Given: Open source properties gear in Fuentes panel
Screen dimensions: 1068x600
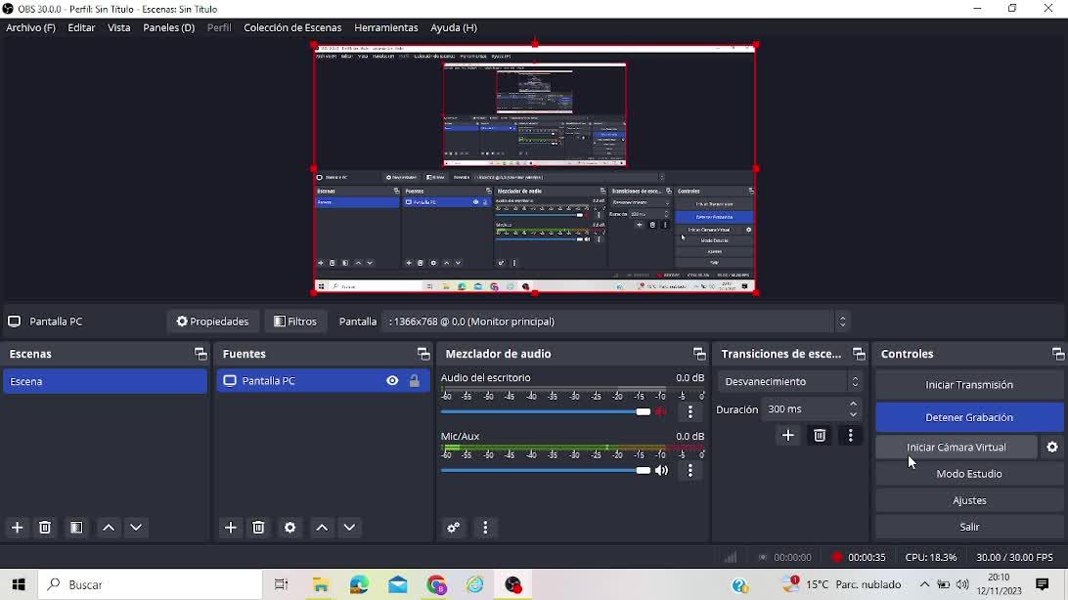Looking at the screenshot, I should 290,528.
